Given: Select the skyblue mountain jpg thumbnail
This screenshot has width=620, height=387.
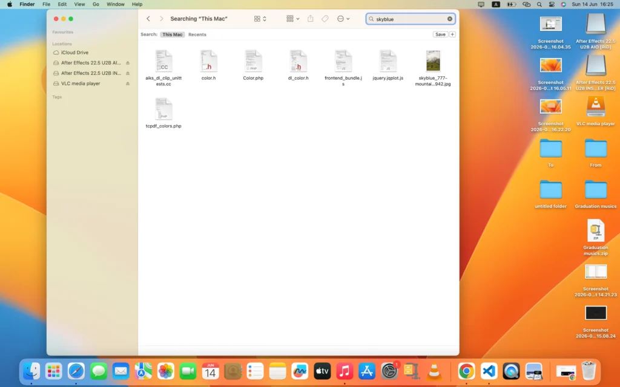Looking at the screenshot, I should (433, 61).
